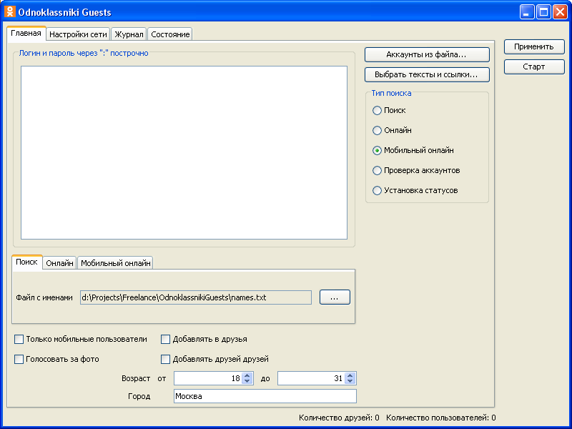Choose Проверка аккаунтов radio option
The height and width of the screenshot is (429, 572).
[377, 171]
